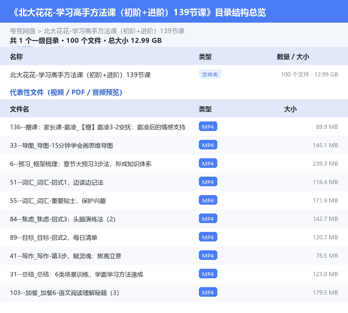
Task: Click MP4 badge for file 136--赠课
Action: (x=208, y=127)
